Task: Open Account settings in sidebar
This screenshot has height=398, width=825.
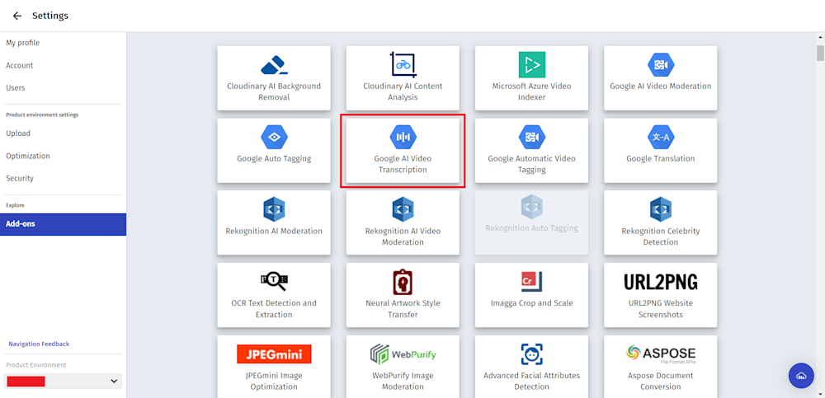Action: tap(20, 65)
